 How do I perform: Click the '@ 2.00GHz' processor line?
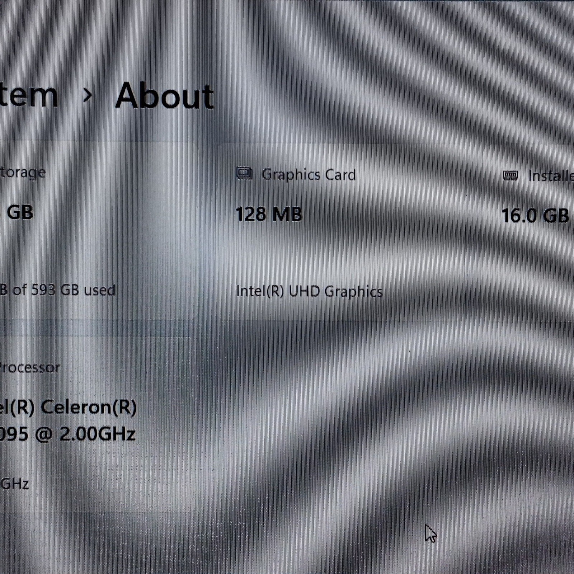(67, 434)
